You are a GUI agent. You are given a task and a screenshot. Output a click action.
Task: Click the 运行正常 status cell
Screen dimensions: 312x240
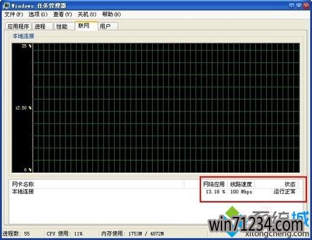point(285,191)
